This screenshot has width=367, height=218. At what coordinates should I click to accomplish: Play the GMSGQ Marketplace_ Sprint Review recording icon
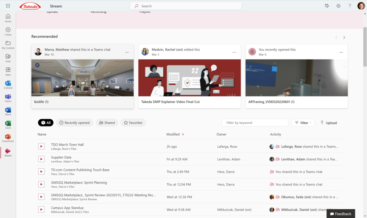coord(41,197)
